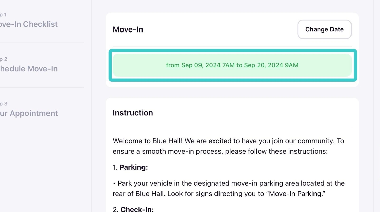This screenshot has width=380, height=212.
Task: Click the end date Sep 20, 2024 9AM
Action: pos(271,65)
